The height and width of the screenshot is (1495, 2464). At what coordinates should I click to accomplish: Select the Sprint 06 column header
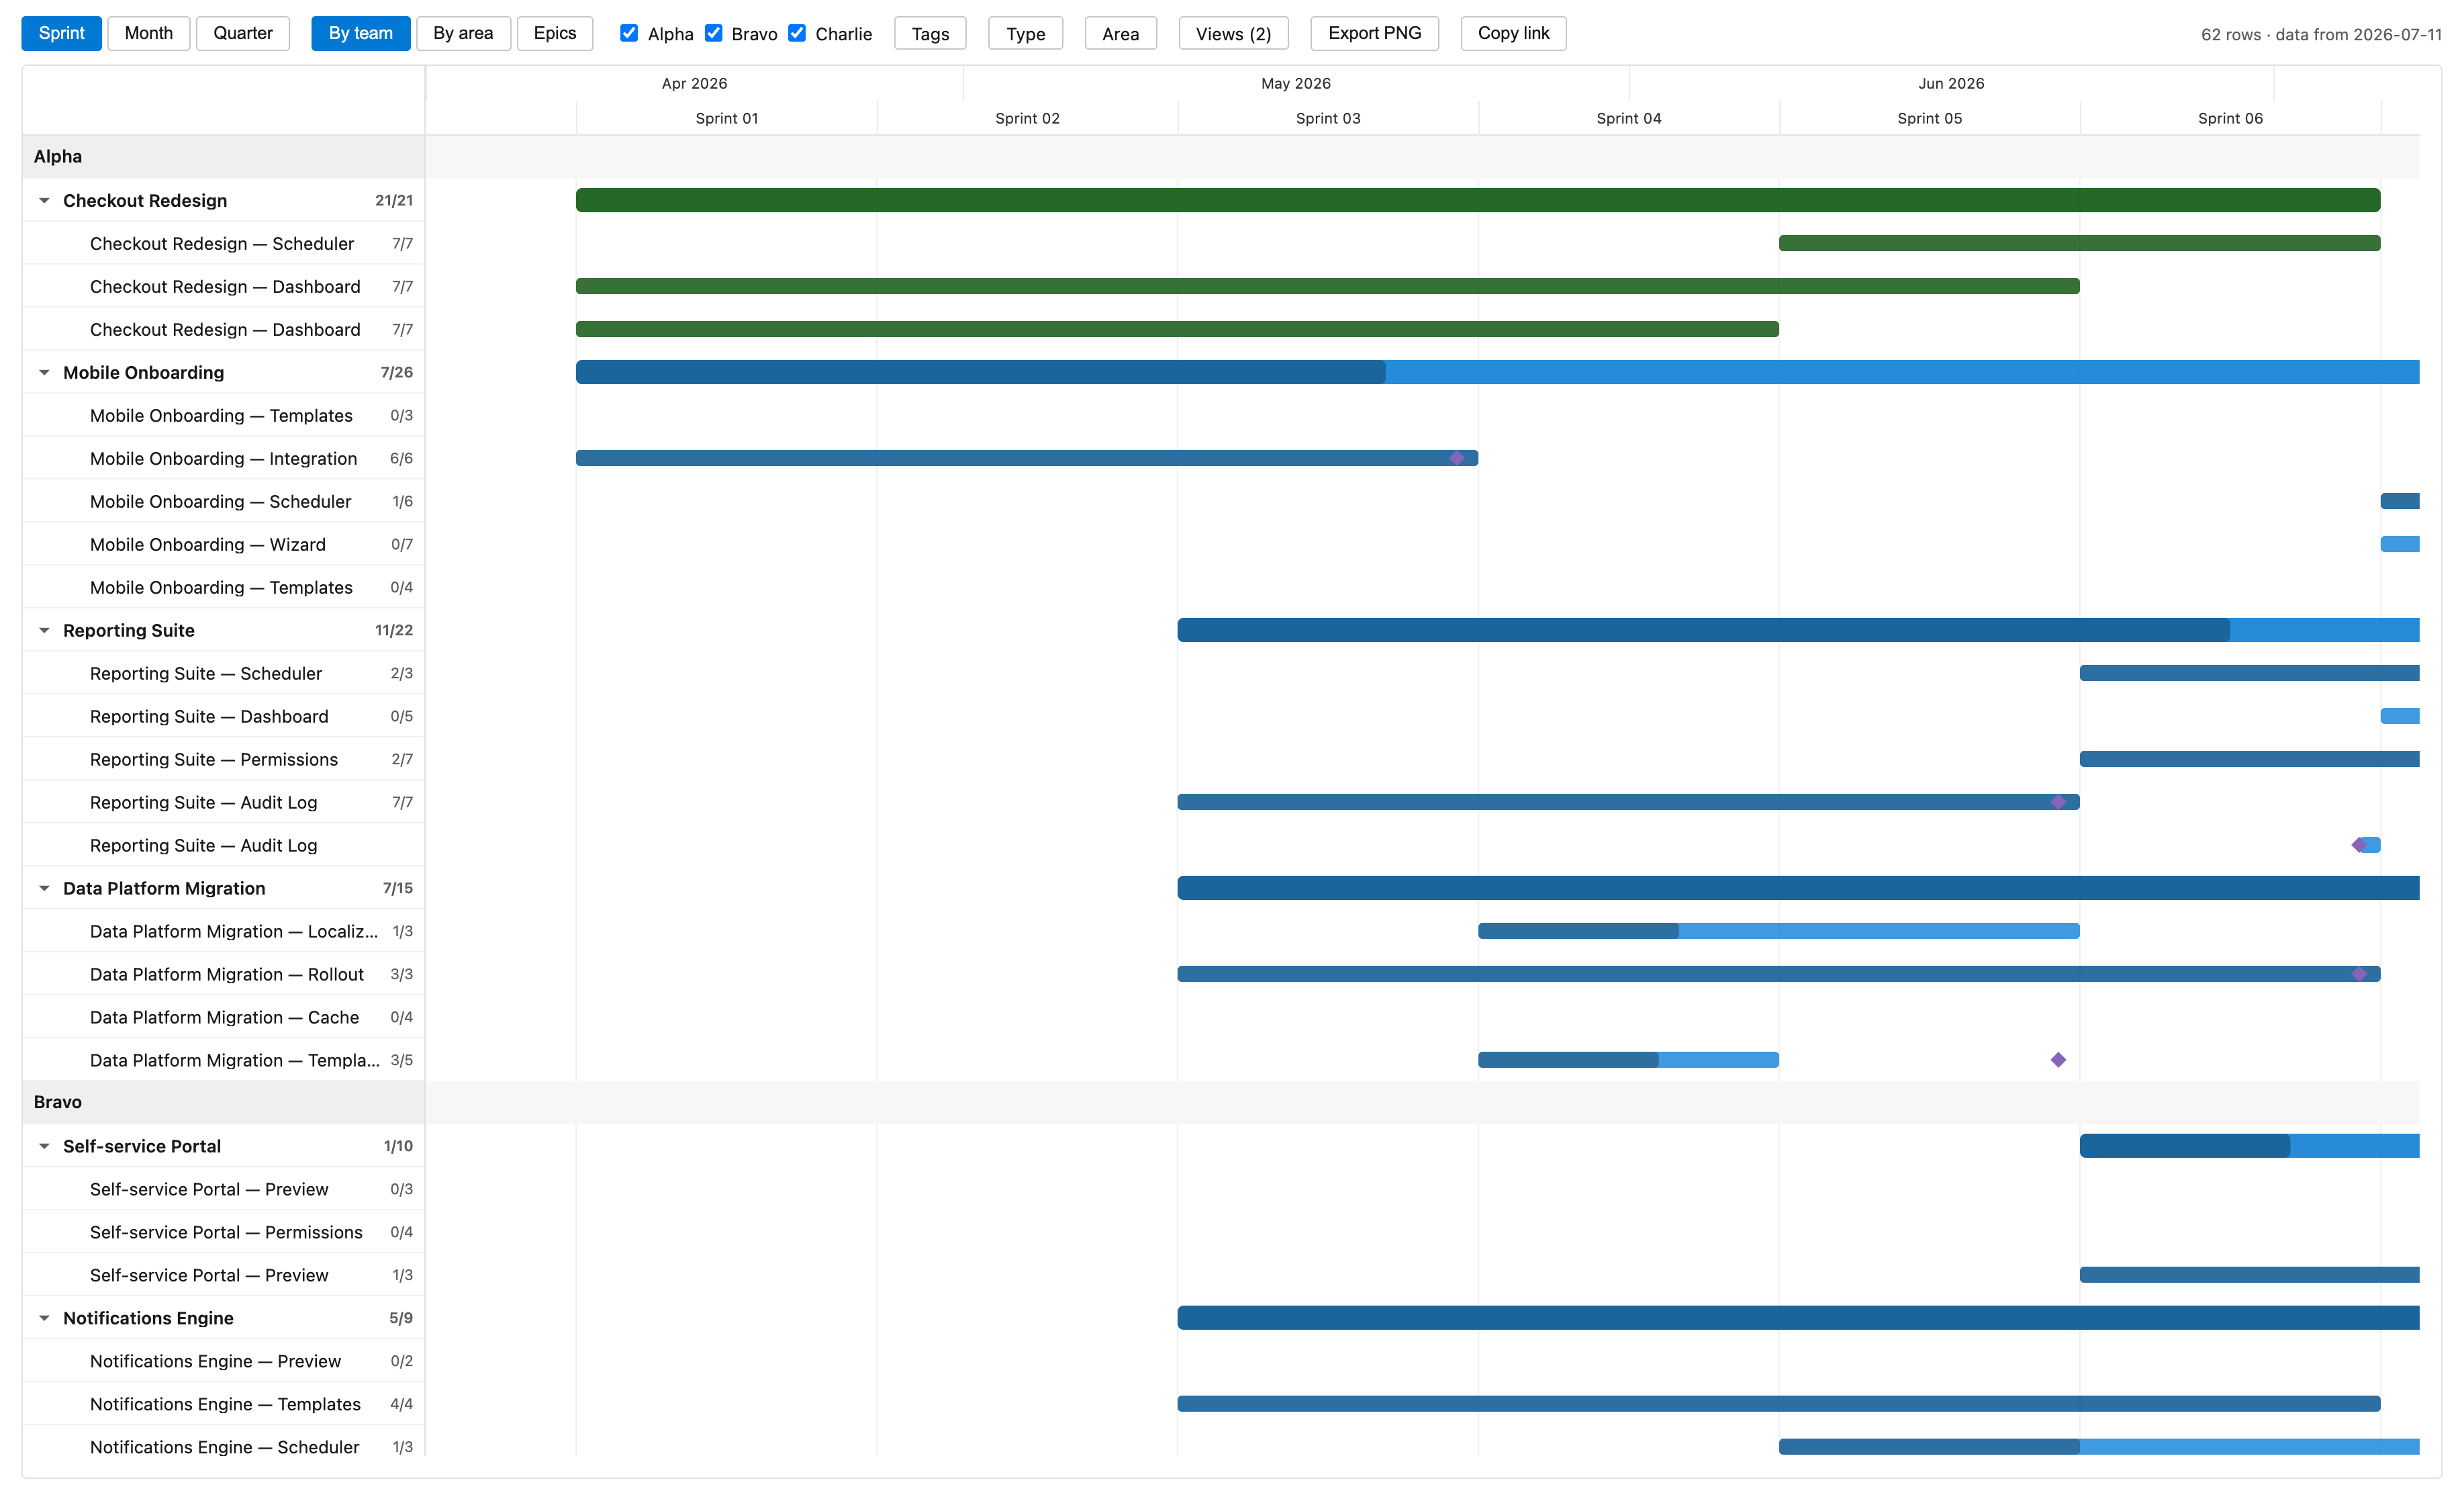[x=2230, y=118]
